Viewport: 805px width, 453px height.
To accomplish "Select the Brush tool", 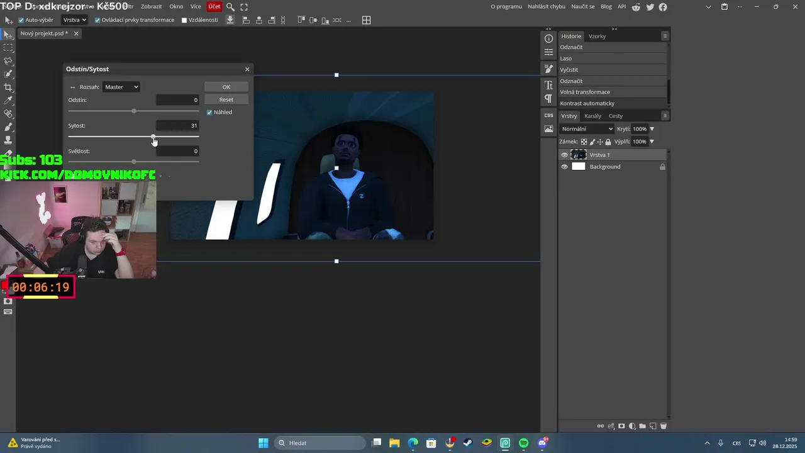I will point(8,126).
